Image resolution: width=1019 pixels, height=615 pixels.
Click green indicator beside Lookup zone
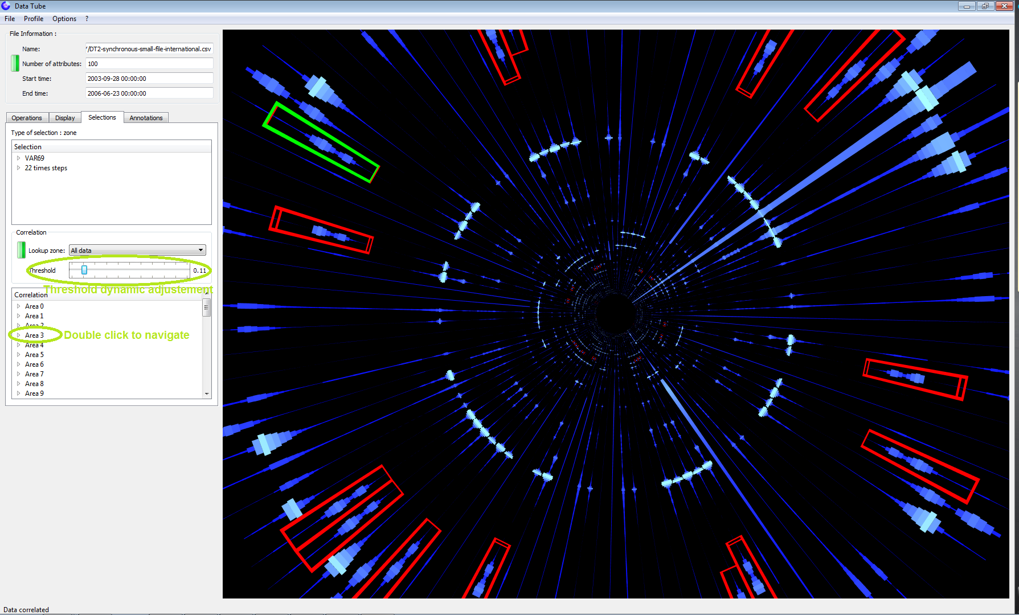pos(21,250)
